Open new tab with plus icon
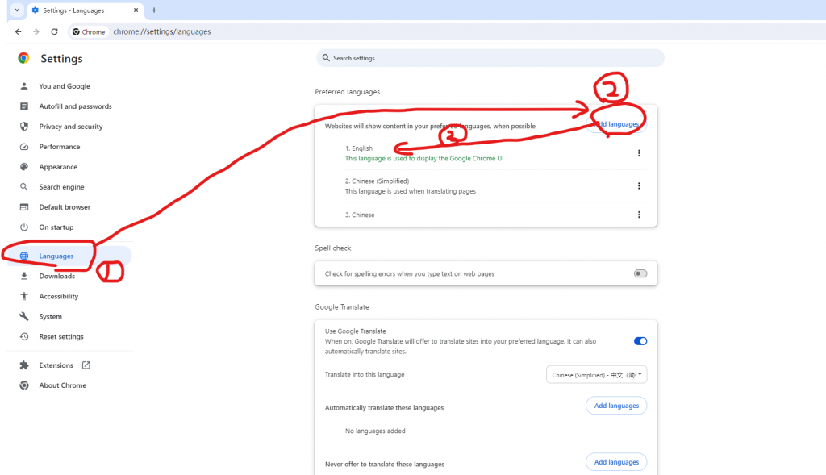 (154, 10)
